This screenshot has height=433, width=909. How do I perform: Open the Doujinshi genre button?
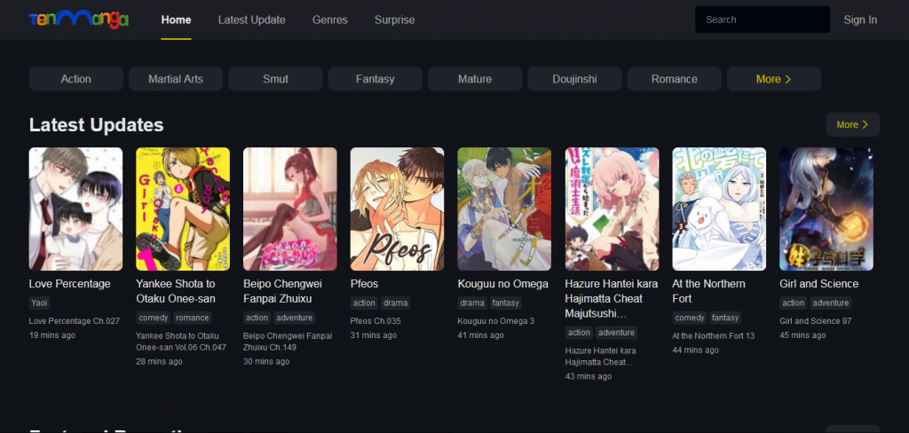(x=574, y=79)
